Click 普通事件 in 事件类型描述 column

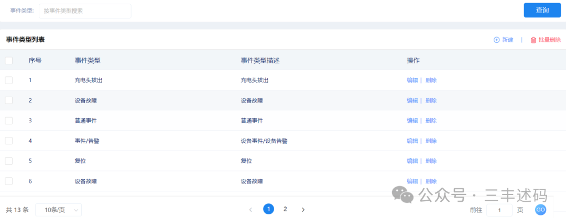[252, 121]
